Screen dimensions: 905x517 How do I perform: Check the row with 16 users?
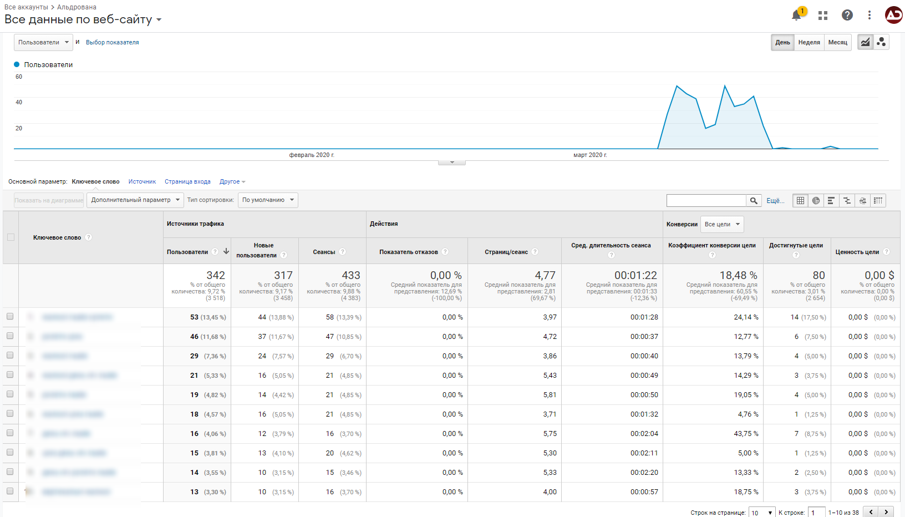click(x=10, y=433)
